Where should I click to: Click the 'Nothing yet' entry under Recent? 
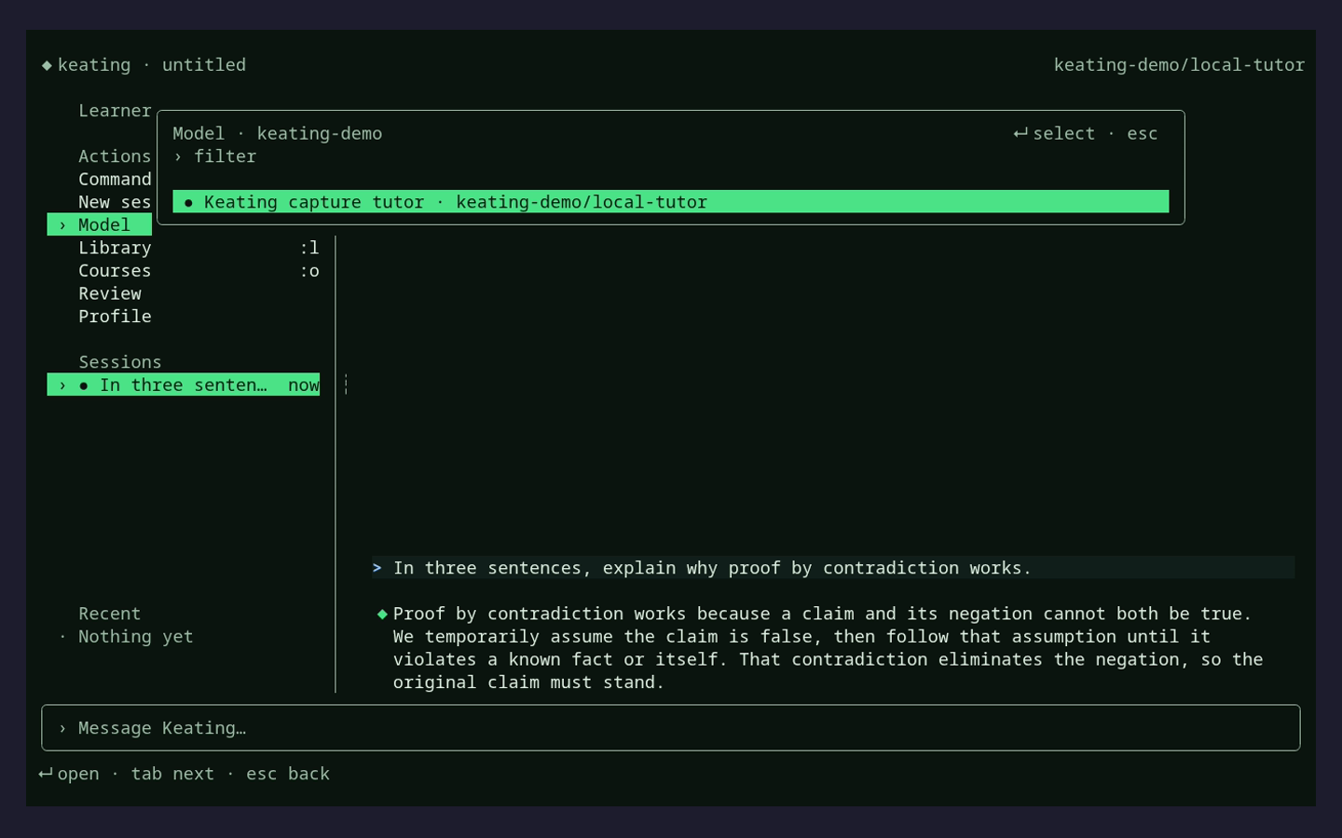[136, 637]
